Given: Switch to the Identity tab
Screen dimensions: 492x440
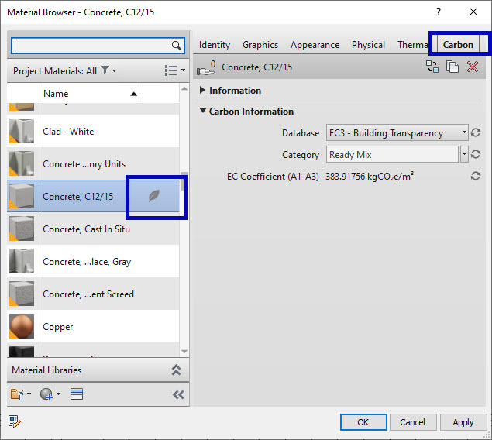Looking at the screenshot, I should coord(215,45).
